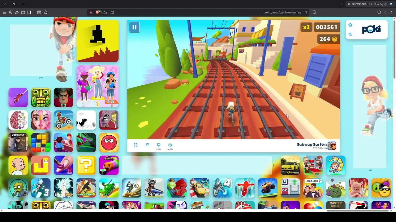Image resolution: width=396 pixels, height=222 pixels.
Task: Open the pink brain puzzle game
Action: click(x=18, y=120)
